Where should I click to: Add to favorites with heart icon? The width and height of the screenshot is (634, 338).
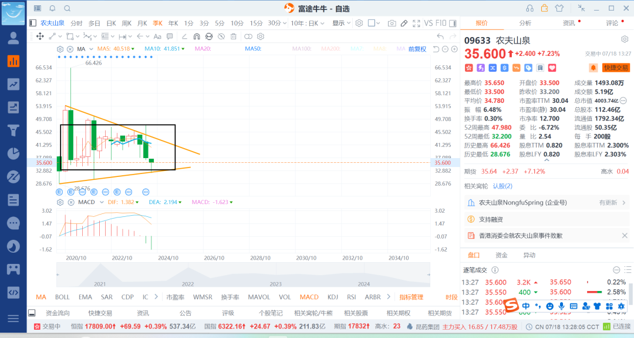[x=552, y=68]
